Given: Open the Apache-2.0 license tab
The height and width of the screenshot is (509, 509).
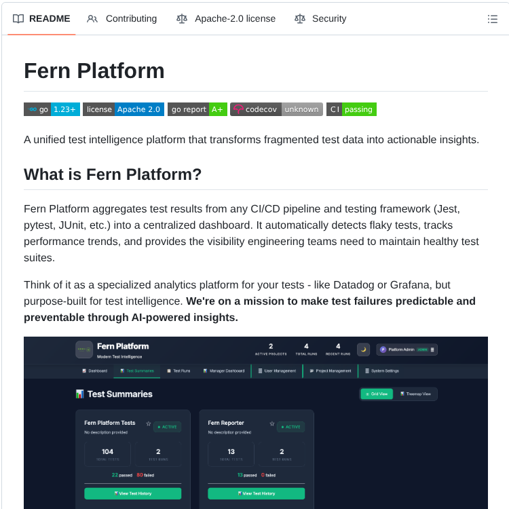Looking at the screenshot, I should (x=225, y=18).
